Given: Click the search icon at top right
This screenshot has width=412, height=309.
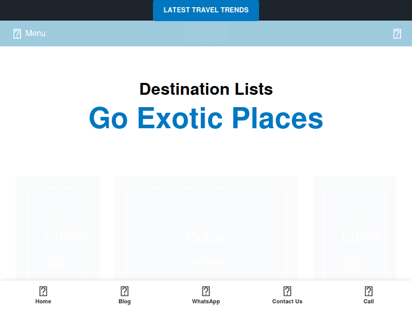Looking at the screenshot, I should tap(397, 33).
